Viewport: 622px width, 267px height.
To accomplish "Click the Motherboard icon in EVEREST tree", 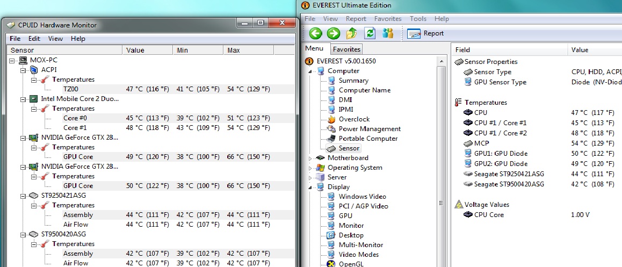I will tap(320, 158).
